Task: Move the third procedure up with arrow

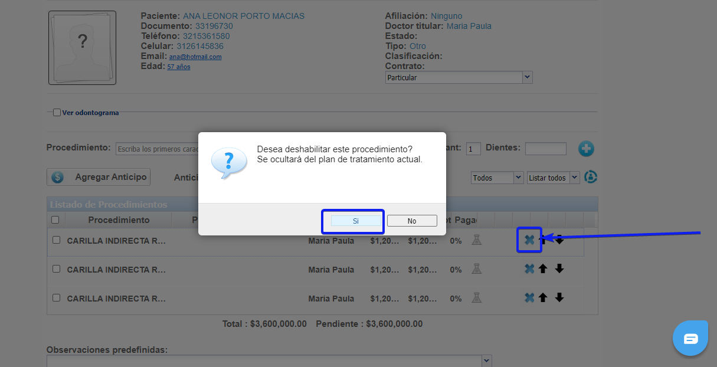Action: pos(543,297)
